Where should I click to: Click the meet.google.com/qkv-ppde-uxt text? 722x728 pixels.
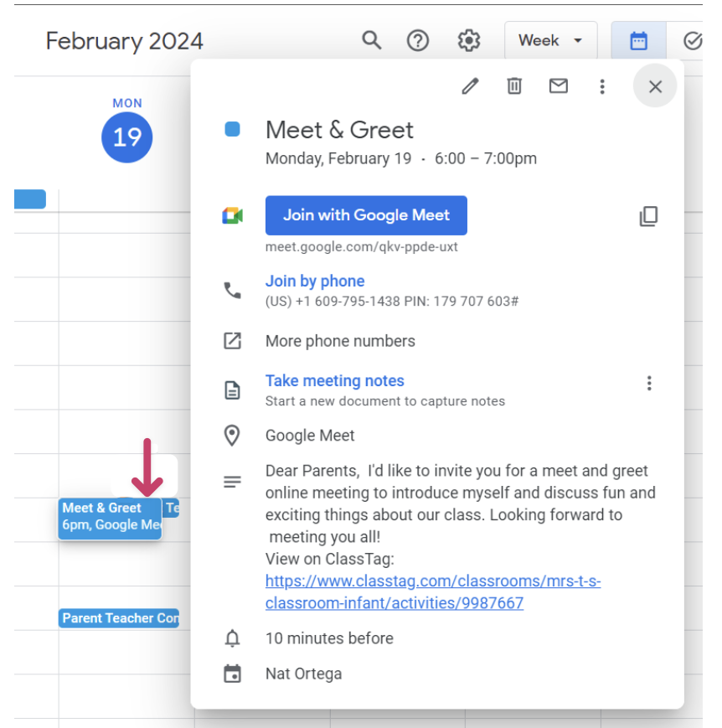point(361,246)
